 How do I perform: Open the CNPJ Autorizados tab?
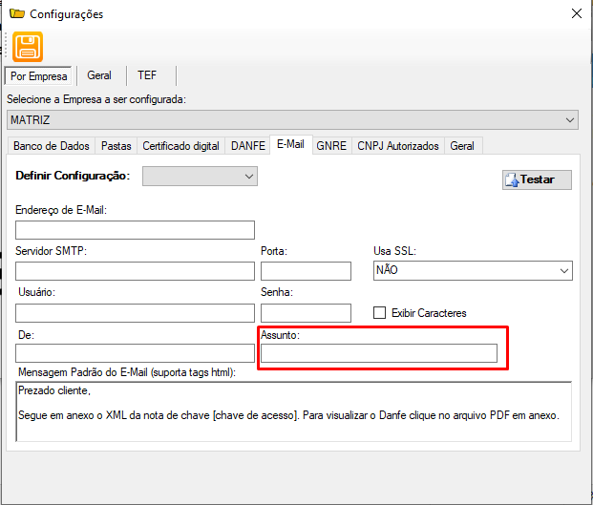(x=398, y=146)
